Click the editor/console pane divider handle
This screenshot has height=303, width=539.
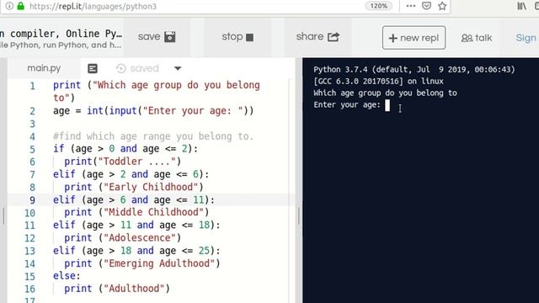click(x=299, y=216)
